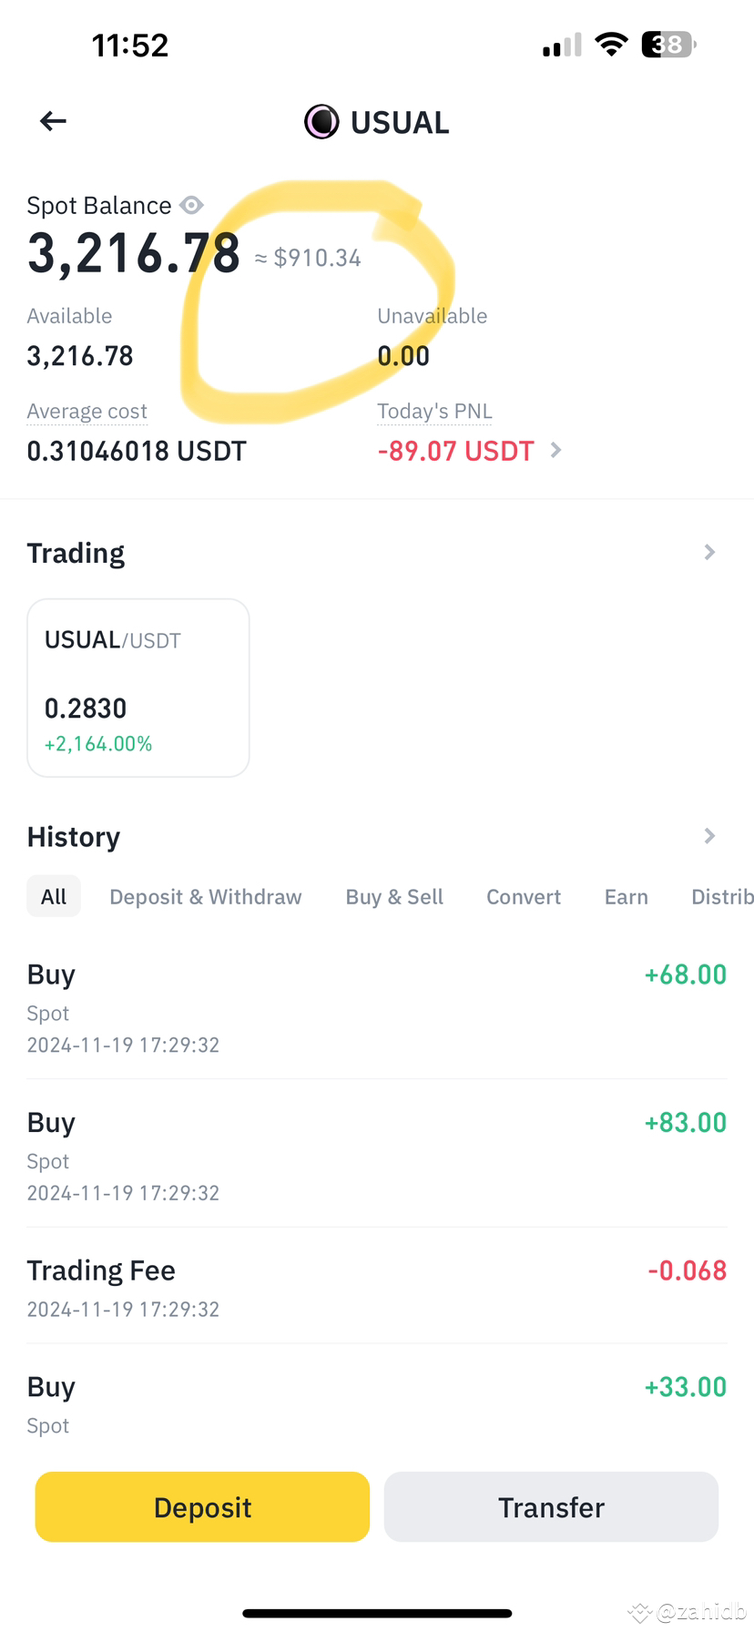Open the Trading Fee -0.068 entry
Image resolution: width=754 pixels, height=1632 pixels.
coord(377,1287)
